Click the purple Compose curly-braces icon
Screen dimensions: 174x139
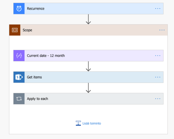pos(19,56)
